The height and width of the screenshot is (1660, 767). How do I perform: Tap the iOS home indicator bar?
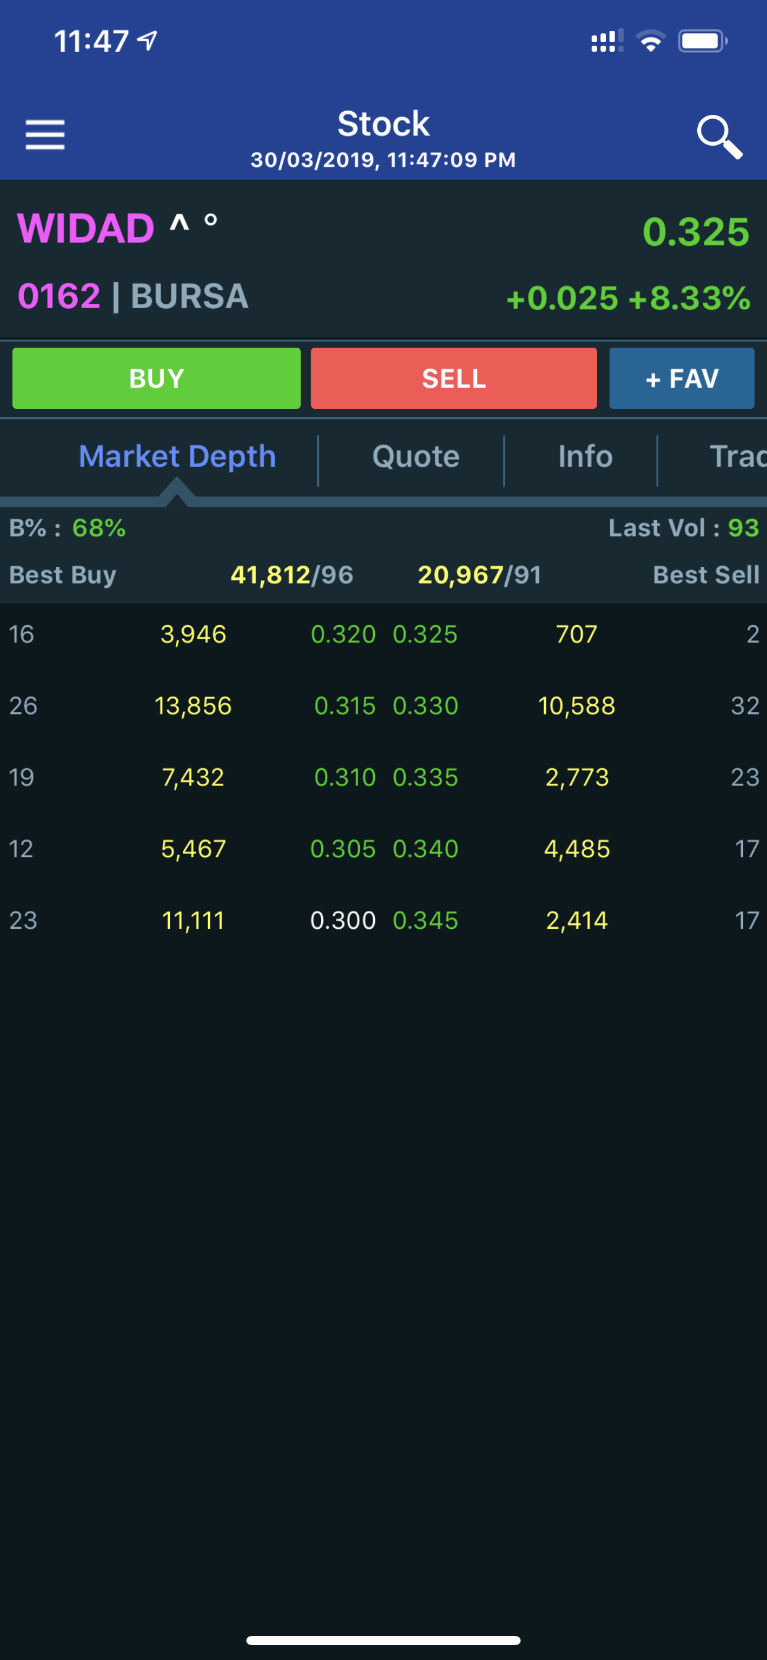point(383,1640)
